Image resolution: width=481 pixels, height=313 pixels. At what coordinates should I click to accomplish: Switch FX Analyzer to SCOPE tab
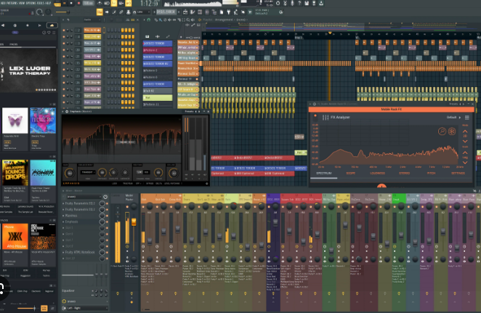(351, 174)
